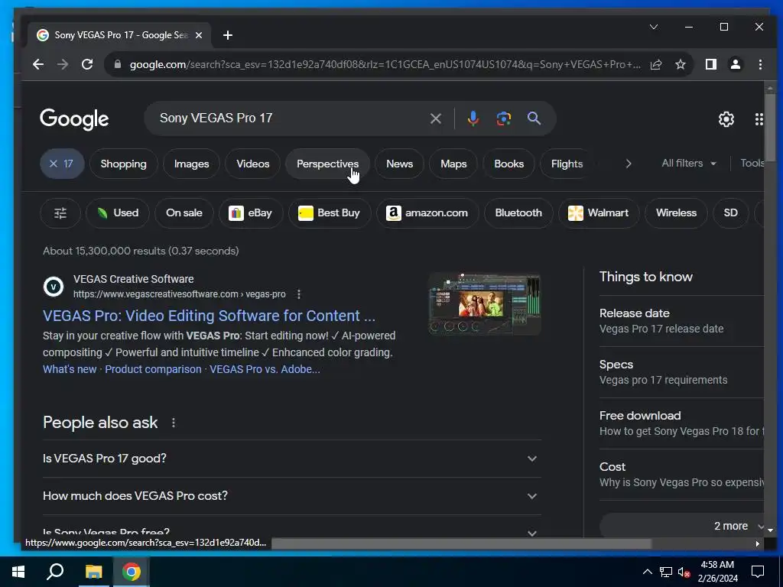Toggle the Best Buy filter chip
This screenshot has height=587, width=783.
tap(330, 213)
